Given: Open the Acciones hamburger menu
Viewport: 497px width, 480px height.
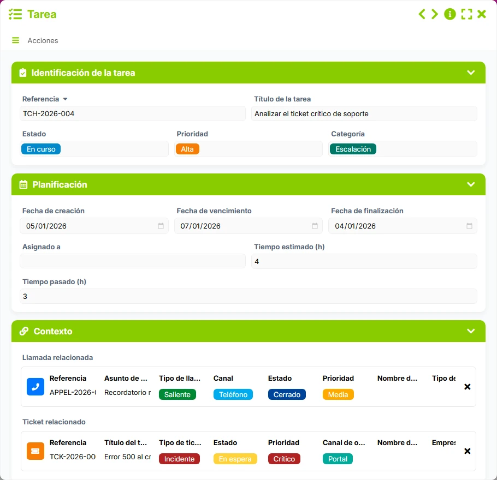Looking at the screenshot, I should pyautogui.click(x=15, y=40).
